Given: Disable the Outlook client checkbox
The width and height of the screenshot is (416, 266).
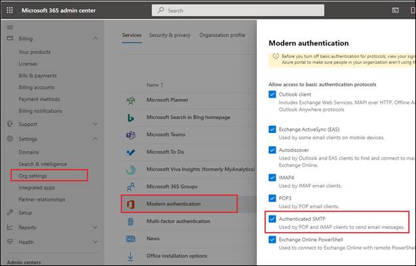Looking at the screenshot, I should 272,95.
